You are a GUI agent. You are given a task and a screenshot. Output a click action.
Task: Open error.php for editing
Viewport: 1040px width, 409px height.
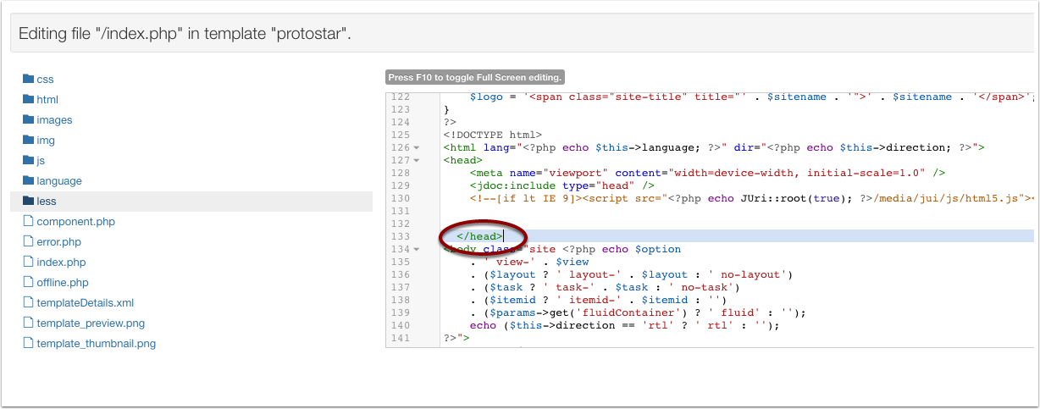coord(59,242)
